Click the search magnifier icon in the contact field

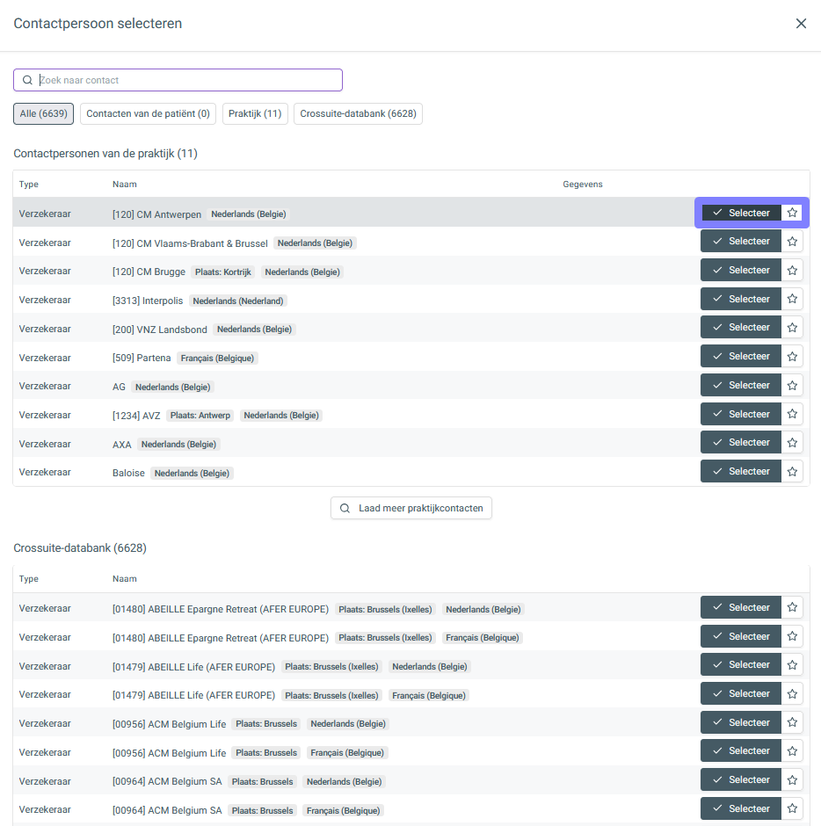click(x=27, y=80)
